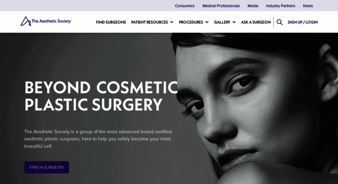
Task: Open the Find Surgeons menu item
Action: point(111,22)
